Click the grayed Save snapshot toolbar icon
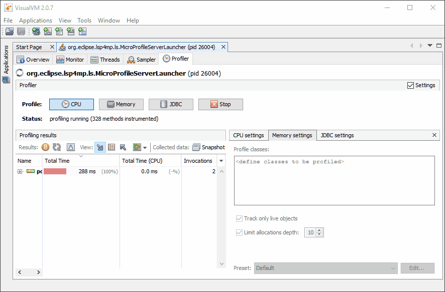445x292 pixels. pos(21,32)
